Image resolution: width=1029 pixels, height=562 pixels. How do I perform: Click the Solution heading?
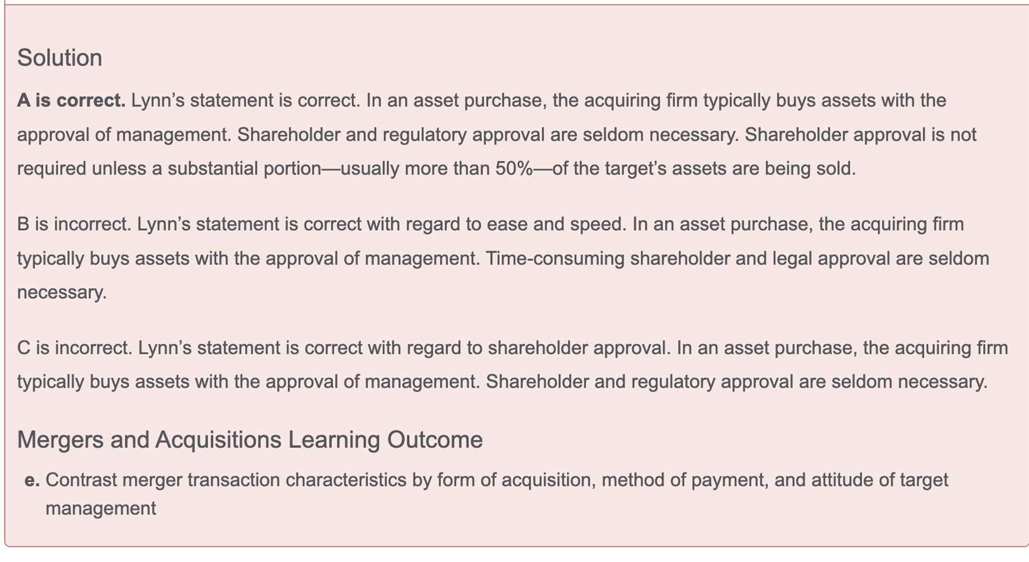click(59, 58)
